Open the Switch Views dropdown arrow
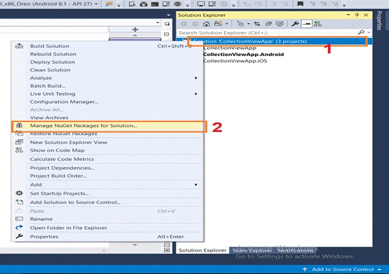Image resolution: width=389 pixels, height=274 pixels. click(x=227, y=24)
